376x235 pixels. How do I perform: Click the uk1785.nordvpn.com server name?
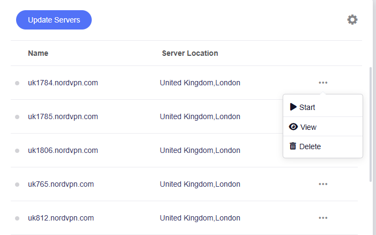click(x=63, y=116)
